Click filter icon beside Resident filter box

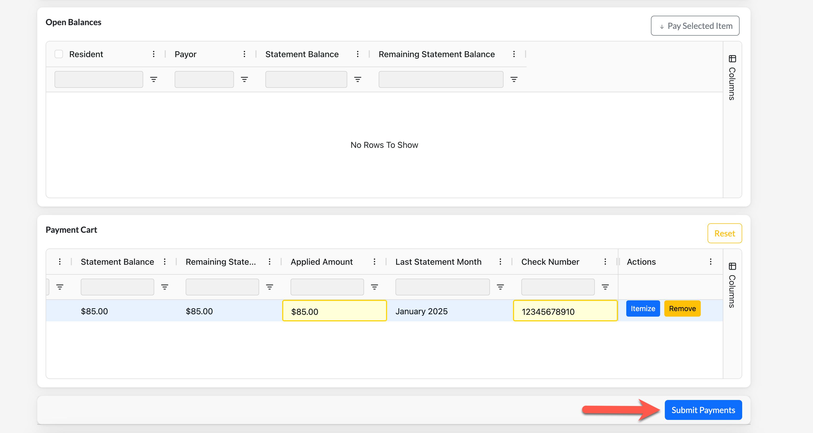pyautogui.click(x=154, y=79)
